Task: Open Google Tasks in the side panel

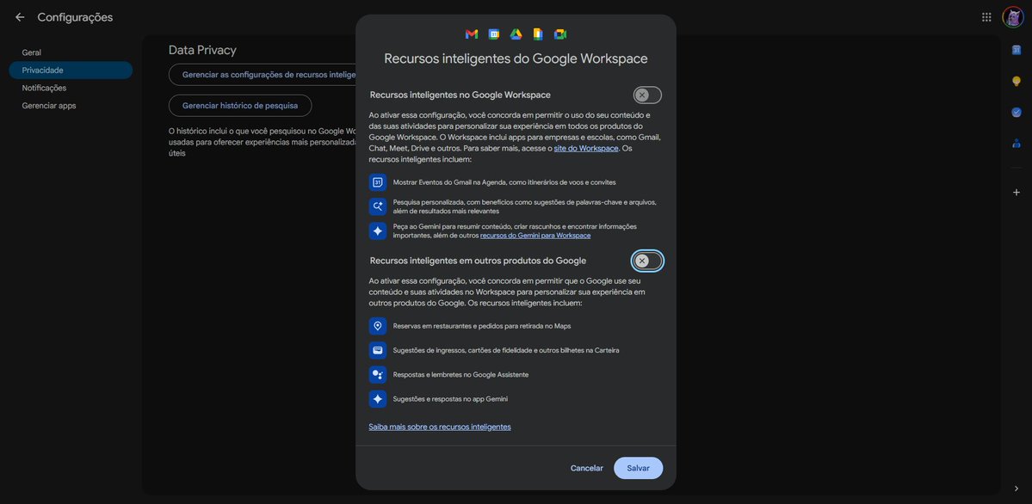Action: pyautogui.click(x=1017, y=113)
